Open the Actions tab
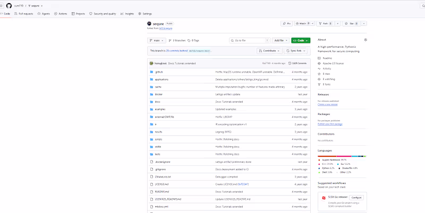Image resolution: width=425 pixels, height=213 pixels. click(61, 14)
